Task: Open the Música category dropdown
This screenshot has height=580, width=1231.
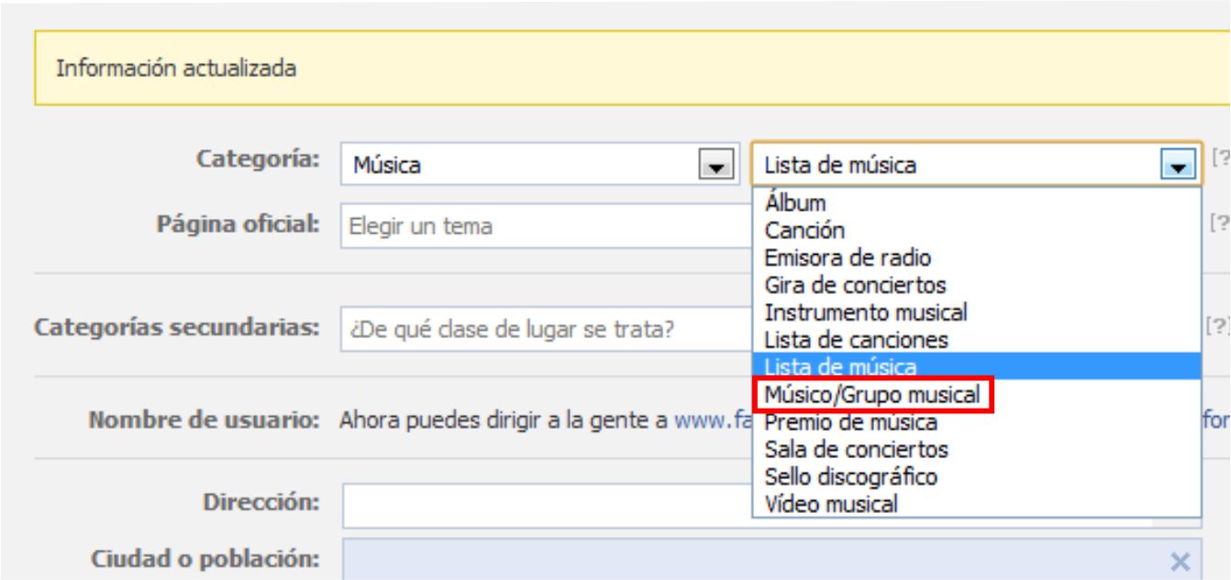Action: point(713,166)
